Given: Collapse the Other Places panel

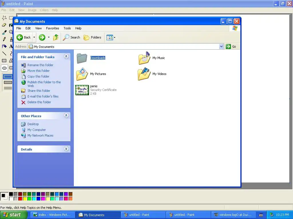Looking at the screenshot, I should (x=66, y=115).
